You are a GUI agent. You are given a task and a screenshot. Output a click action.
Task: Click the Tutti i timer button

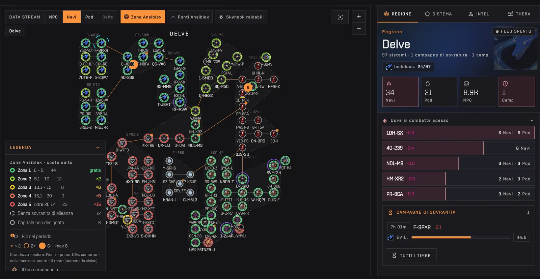[x=411, y=255]
